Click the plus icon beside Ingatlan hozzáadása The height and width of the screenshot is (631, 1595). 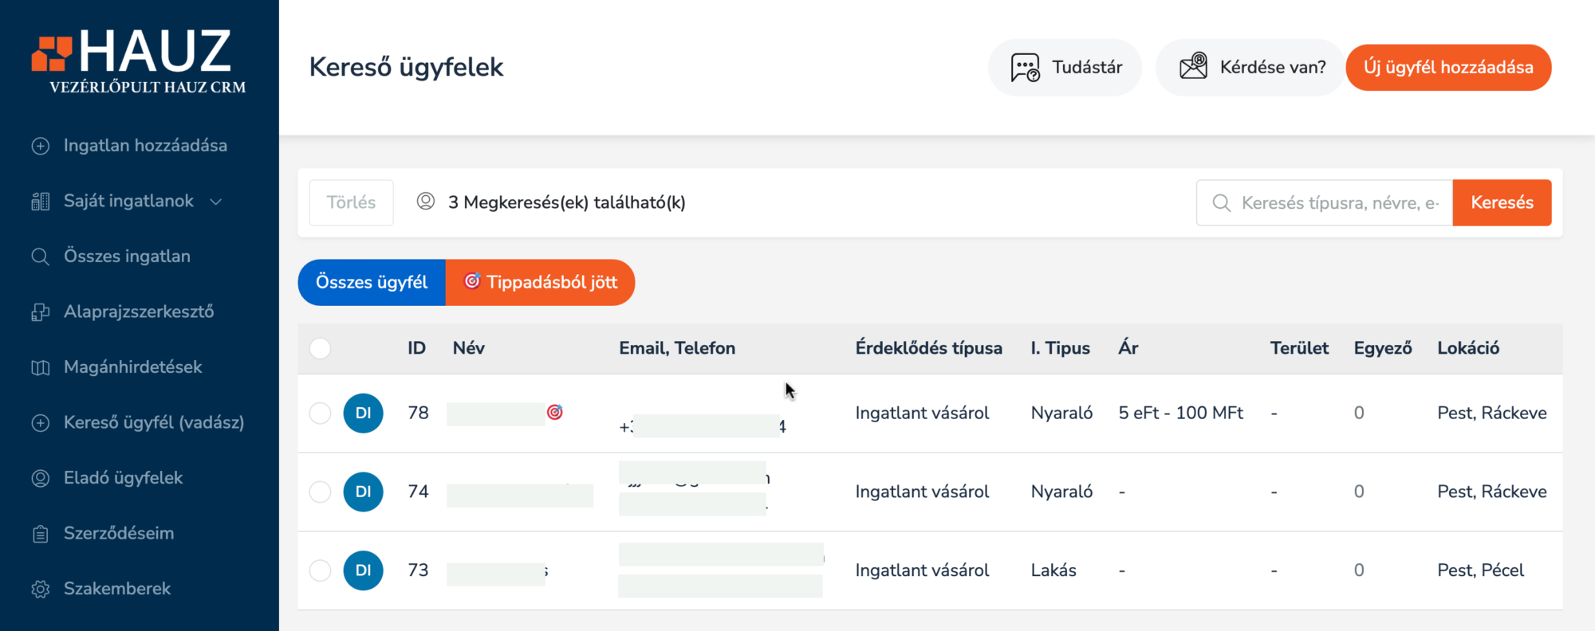tap(40, 146)
